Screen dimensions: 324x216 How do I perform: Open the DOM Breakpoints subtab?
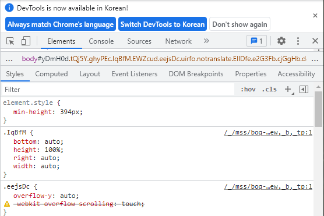196,74
